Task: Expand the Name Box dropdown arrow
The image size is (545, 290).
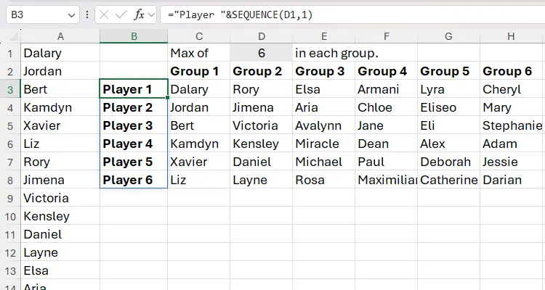Action: click(70, 14)
